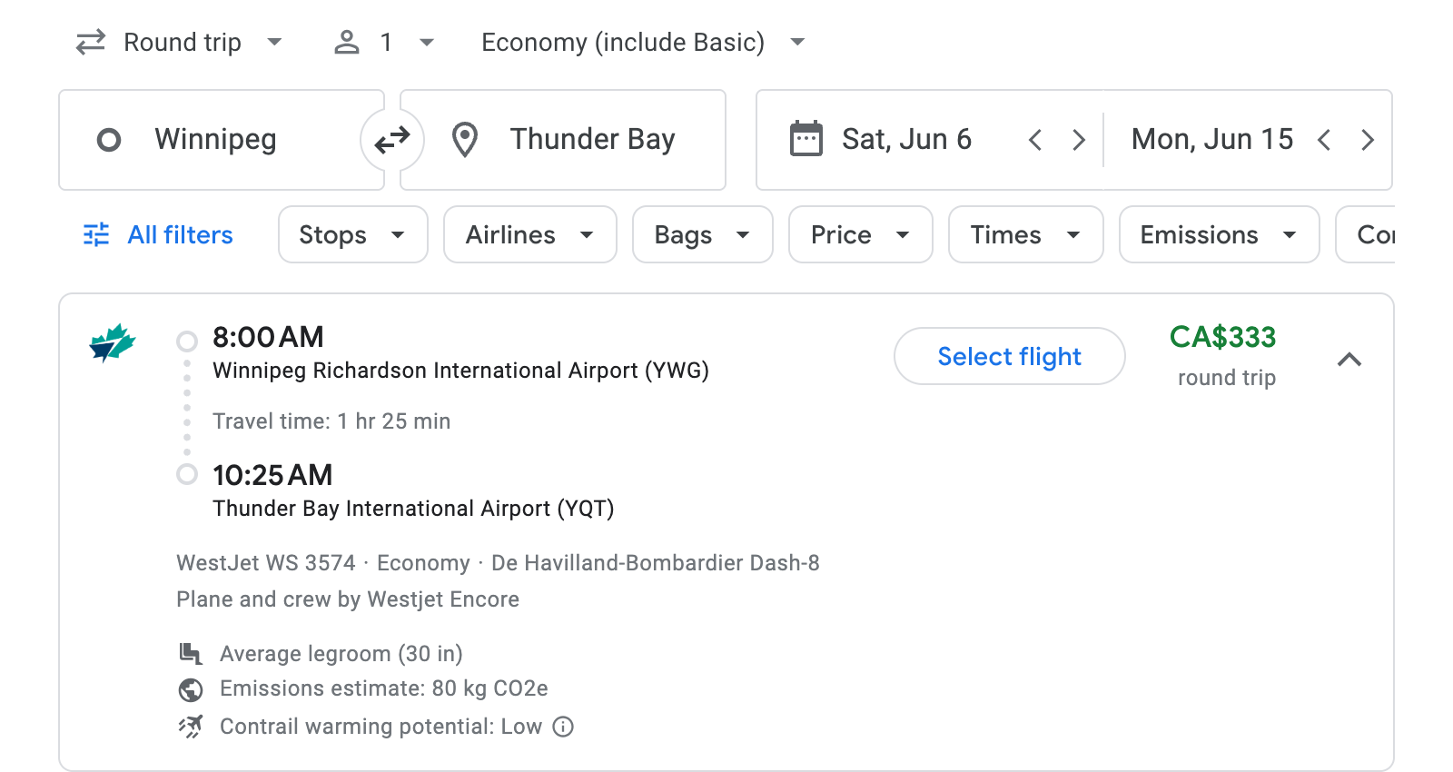
Task: Collapse the WestJet flight details
Action: click(1350, 360)
